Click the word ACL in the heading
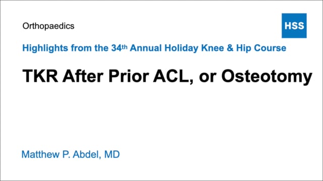The image size is (323, 181). pyautogui.click(x=171, y=76)
